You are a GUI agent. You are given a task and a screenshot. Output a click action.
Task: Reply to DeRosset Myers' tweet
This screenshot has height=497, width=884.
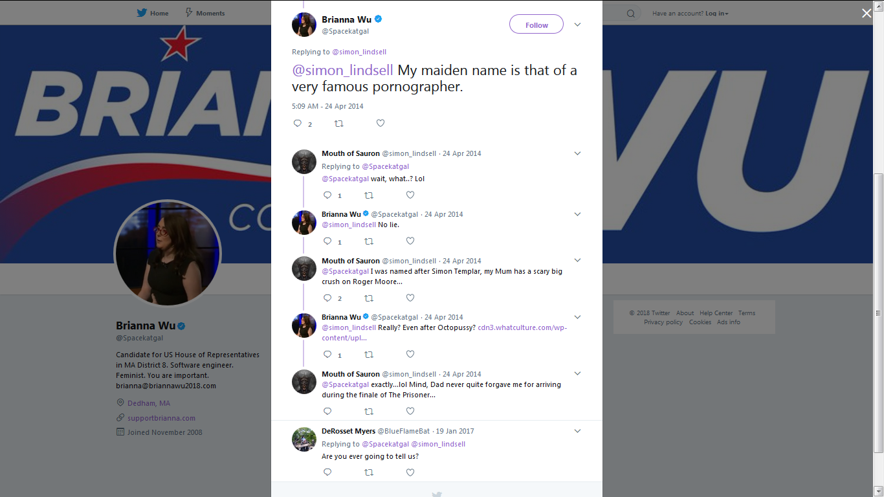coord(327,472)
